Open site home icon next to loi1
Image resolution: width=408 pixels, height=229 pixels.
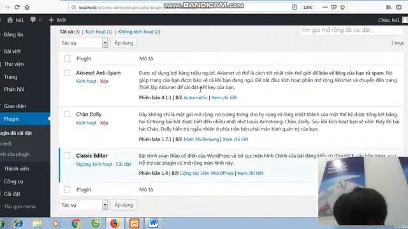click(x=10, y=20)
